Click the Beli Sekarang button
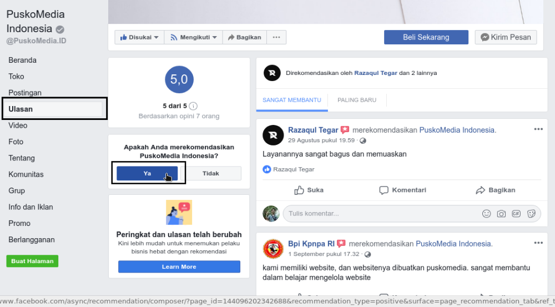Image resolution: width=555 pixels, height=307 pixels. tap(426, 37)
